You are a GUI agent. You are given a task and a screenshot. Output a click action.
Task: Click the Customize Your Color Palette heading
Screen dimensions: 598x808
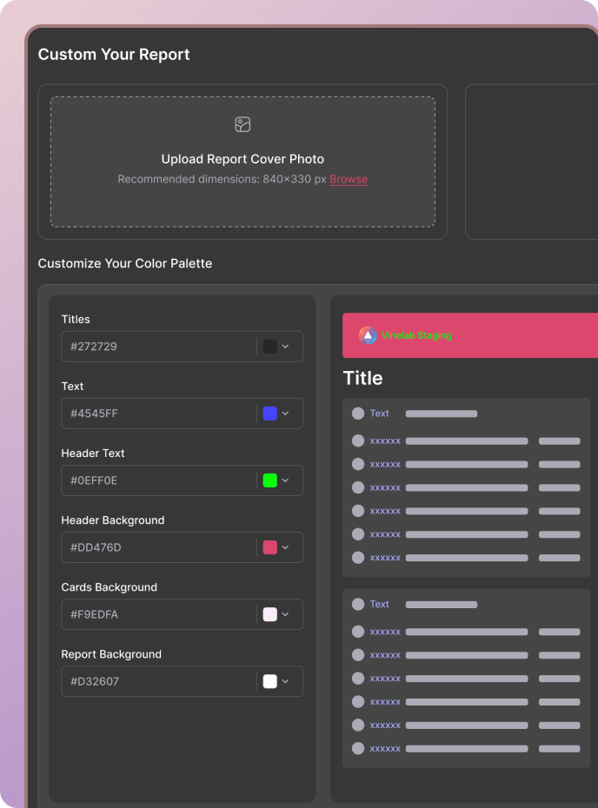click(x=125, y=263)
